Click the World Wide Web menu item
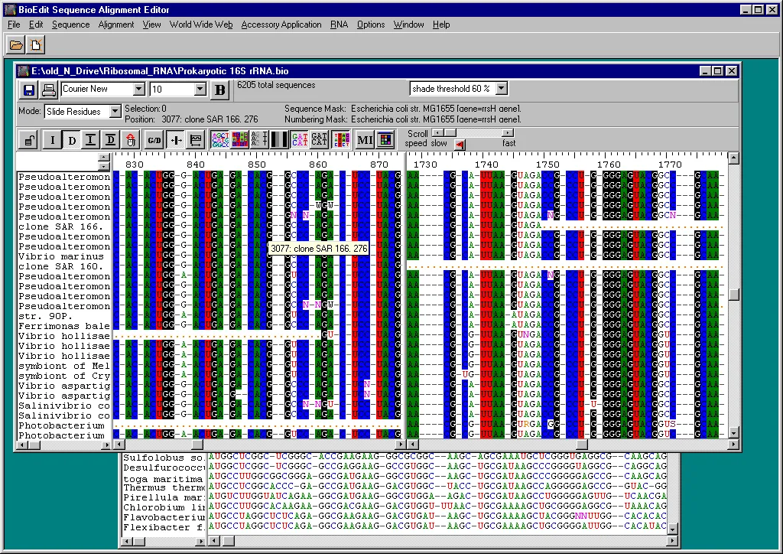The height and width of the screenshot is (554, 783). click(x=200, y=24)
